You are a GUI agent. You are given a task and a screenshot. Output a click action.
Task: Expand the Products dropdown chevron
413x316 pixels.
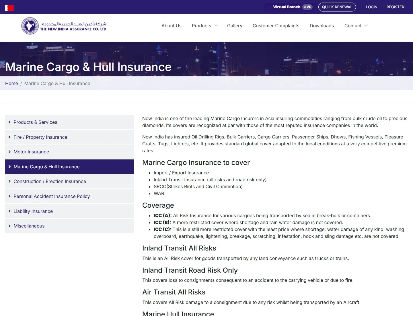(x=216, y=26)
